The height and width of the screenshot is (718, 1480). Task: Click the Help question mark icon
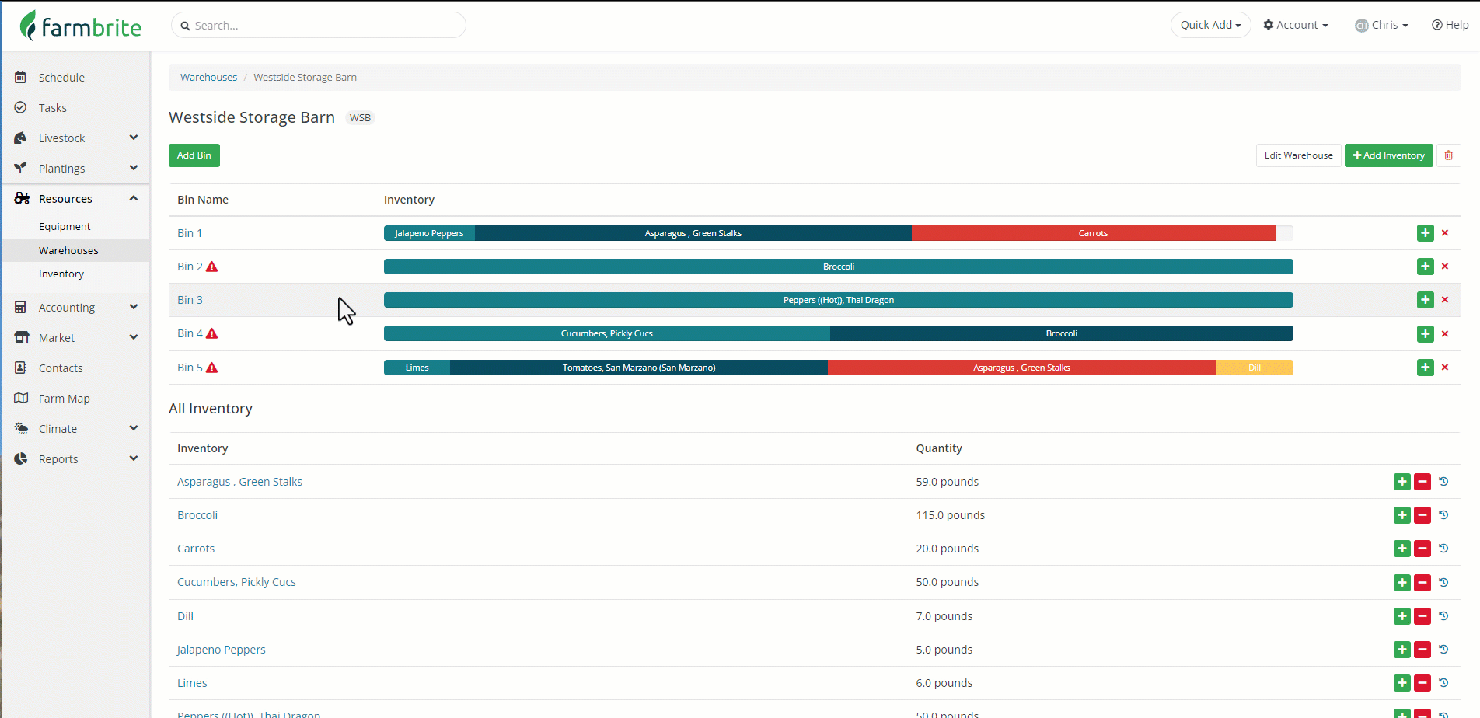click(1437, 25)
